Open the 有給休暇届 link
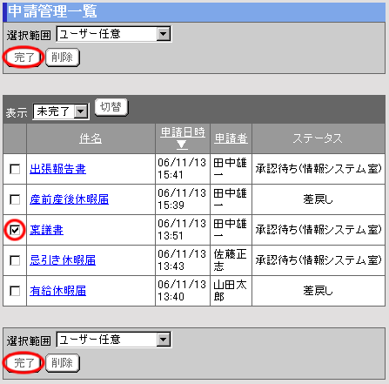 coord(57,291)
